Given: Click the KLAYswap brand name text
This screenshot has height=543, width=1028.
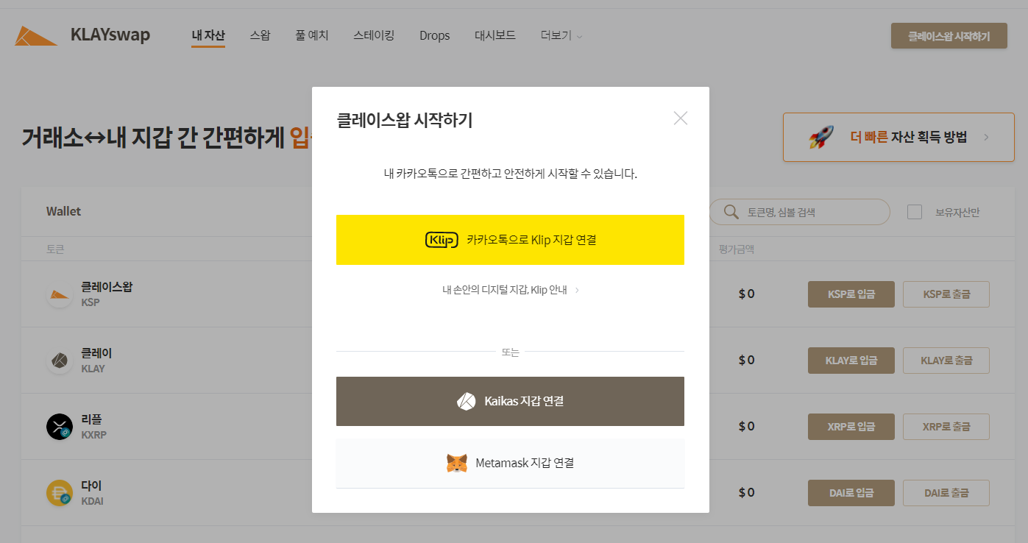Looking at the screenshot, I should (x=110, y=35).
